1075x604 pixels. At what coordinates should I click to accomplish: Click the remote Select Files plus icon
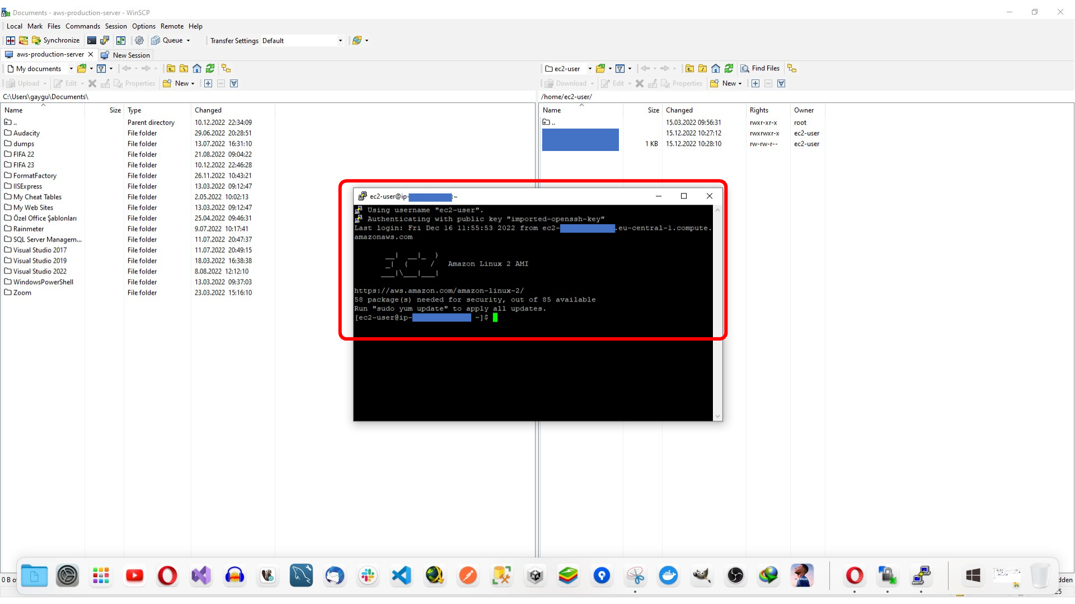click(x=755, y=83)
